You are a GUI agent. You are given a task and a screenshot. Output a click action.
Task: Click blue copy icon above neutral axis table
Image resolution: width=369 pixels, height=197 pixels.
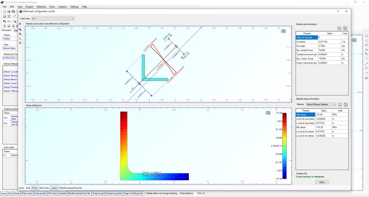tap(339, 28)
